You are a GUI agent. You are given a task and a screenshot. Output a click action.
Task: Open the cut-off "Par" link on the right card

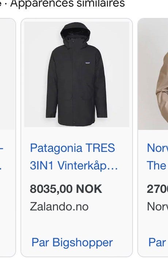pos(157,242)
